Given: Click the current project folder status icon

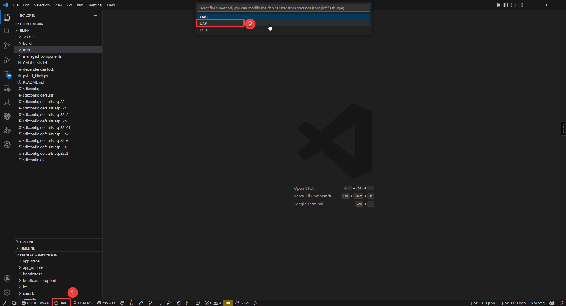Looking at the screenshot, I should point(14,303).
